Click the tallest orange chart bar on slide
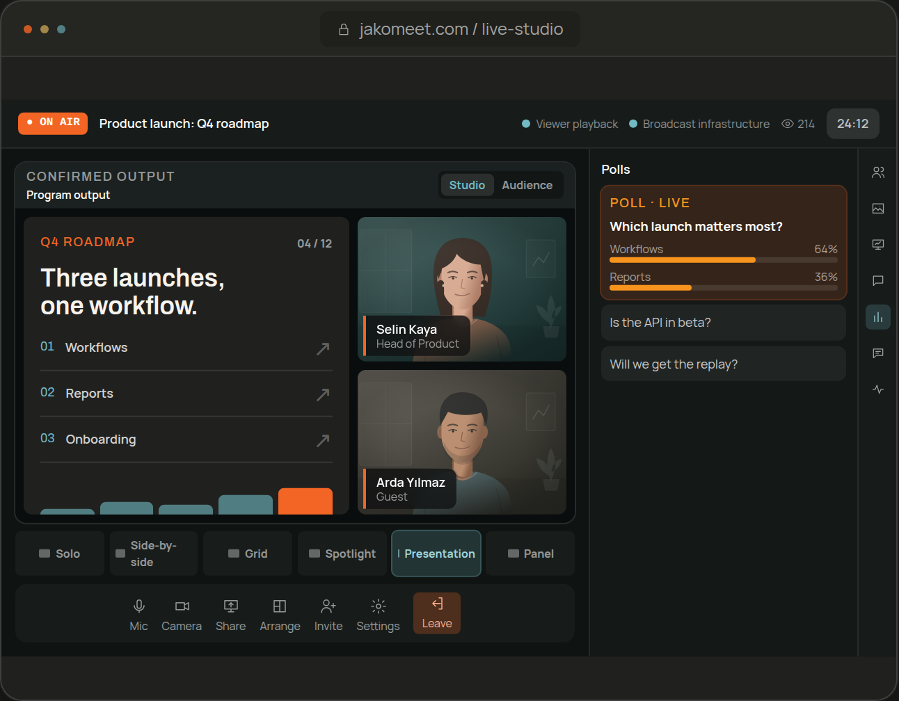Viewport: 899px width, 701px height. pyautogui.click(x=305, y=501)
